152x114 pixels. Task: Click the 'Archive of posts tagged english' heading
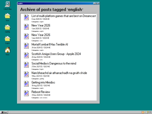coord(52,10)
